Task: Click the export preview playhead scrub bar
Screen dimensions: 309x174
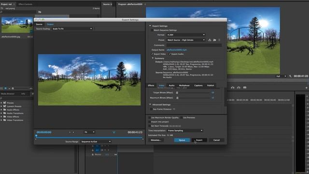Action: point(89,137)
